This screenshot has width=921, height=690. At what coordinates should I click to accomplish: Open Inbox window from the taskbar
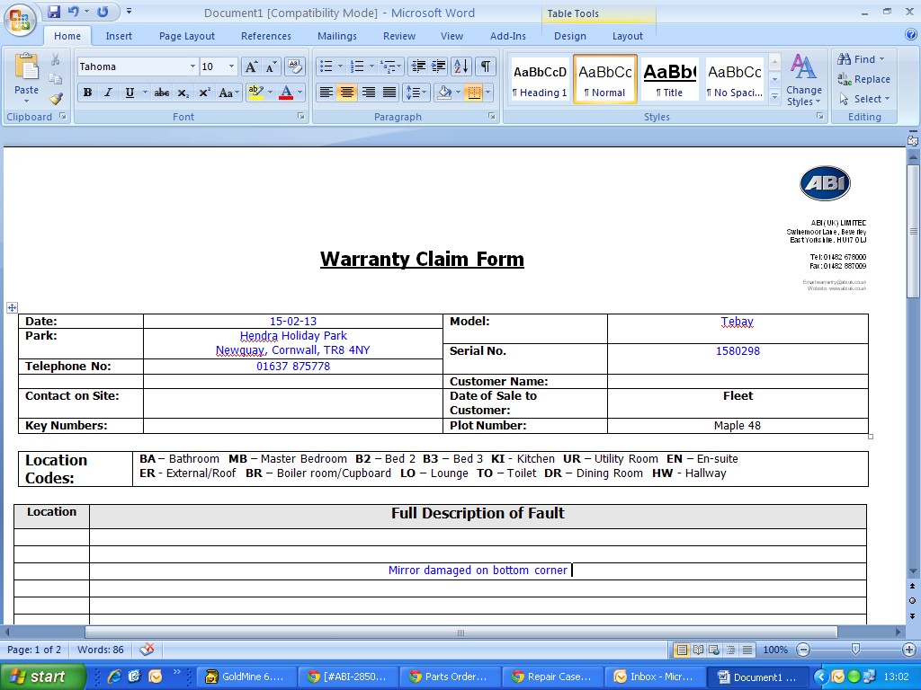(x=655, y=677)
